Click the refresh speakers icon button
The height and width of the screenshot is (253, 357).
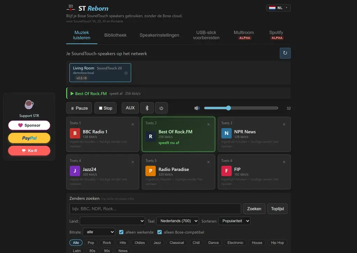pyautogui.click(x=285, y=53)
